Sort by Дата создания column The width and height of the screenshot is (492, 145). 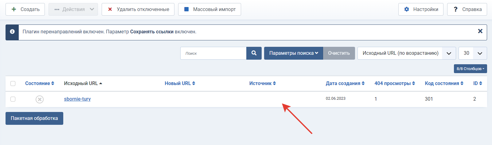(x=345, y=84)
